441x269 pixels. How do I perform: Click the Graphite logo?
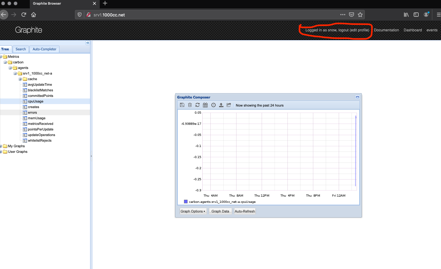[x=29, y=30]
